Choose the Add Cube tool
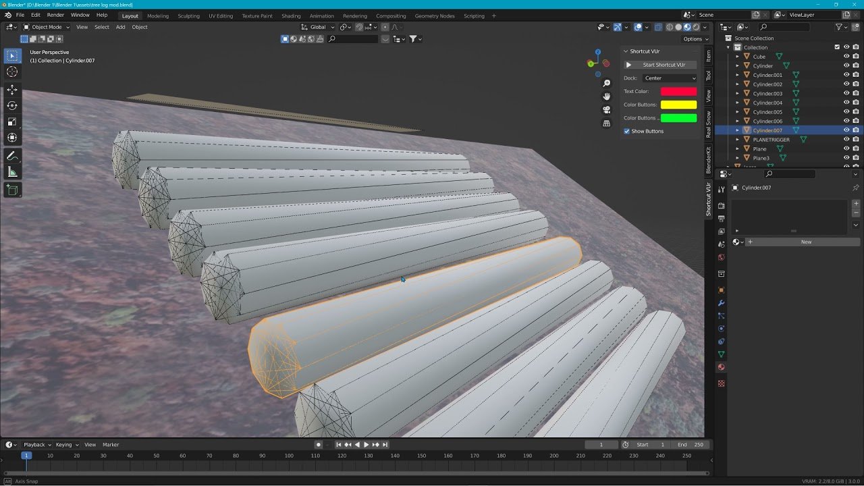Screen dimensions: 864x486 (x=12, y=190)
